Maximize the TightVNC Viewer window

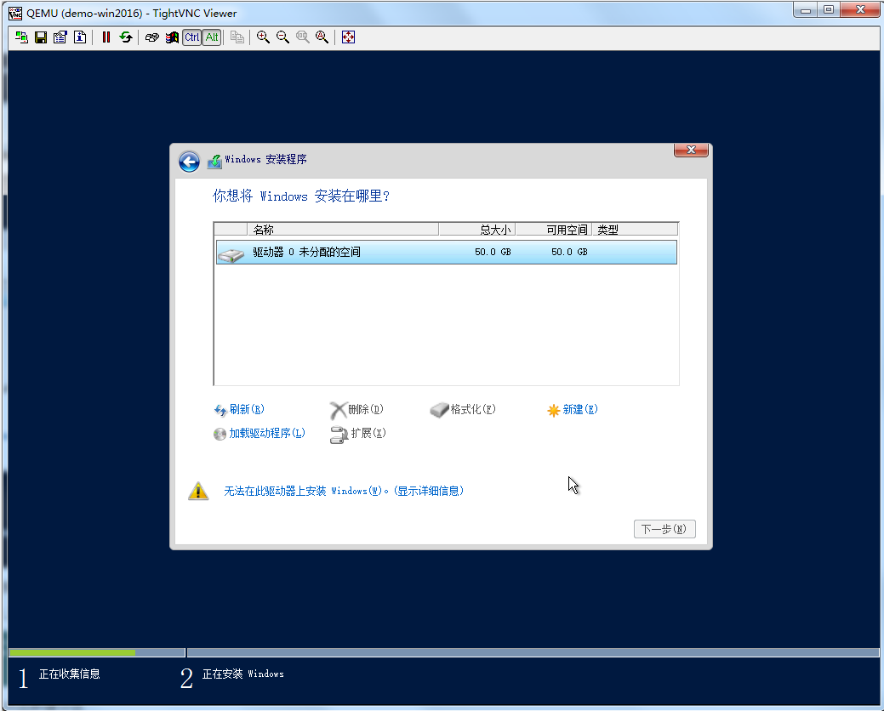tap(828, 9)
